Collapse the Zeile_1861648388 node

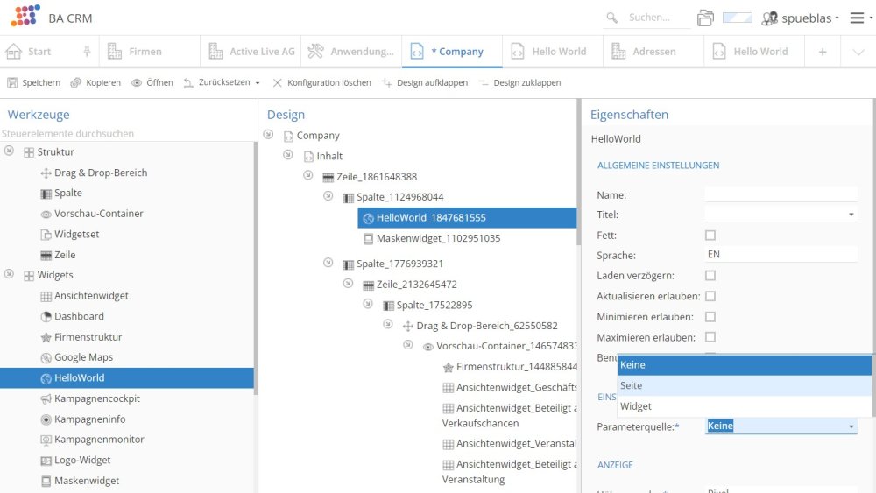(x=307, y=176)
